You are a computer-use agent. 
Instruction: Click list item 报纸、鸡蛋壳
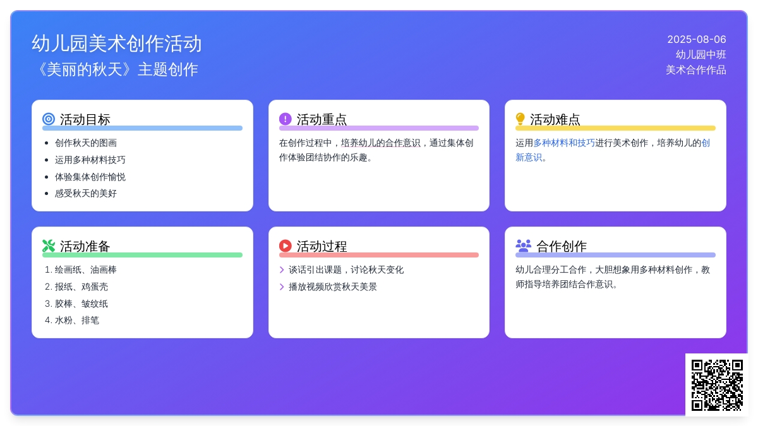tap(81, 287)
